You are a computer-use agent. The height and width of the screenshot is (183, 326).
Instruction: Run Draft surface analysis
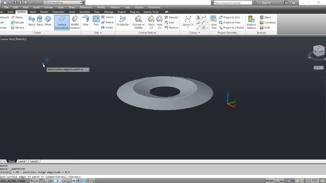265,27
